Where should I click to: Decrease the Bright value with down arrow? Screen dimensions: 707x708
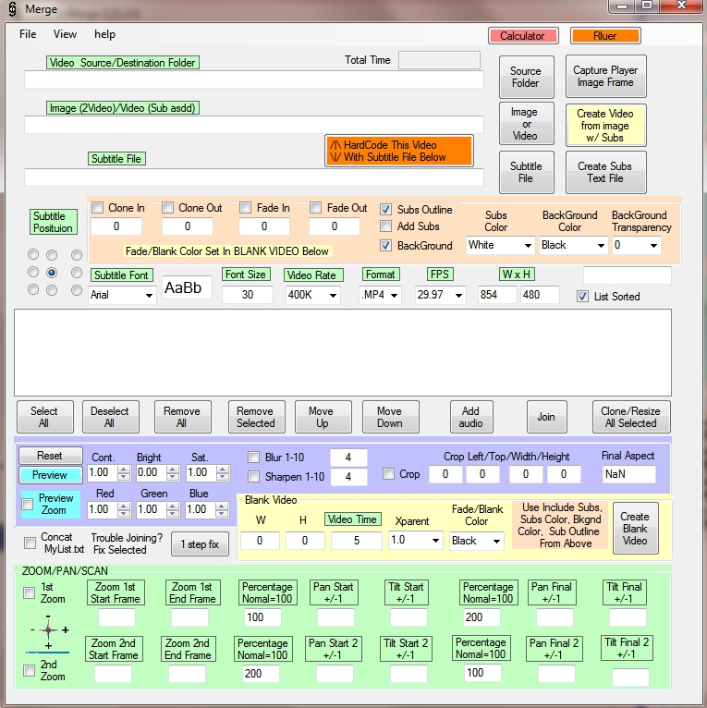[x=172, y=477]
